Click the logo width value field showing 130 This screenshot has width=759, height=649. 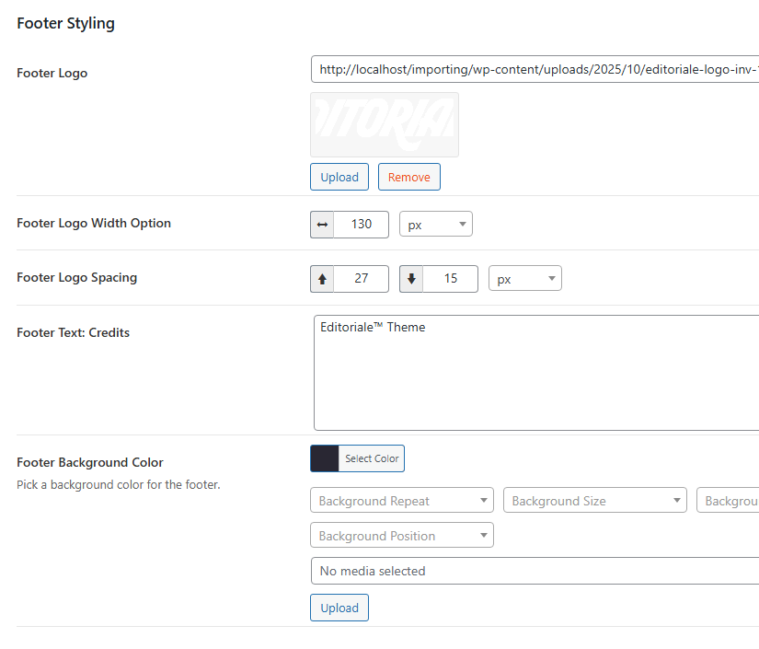[361, 225]
